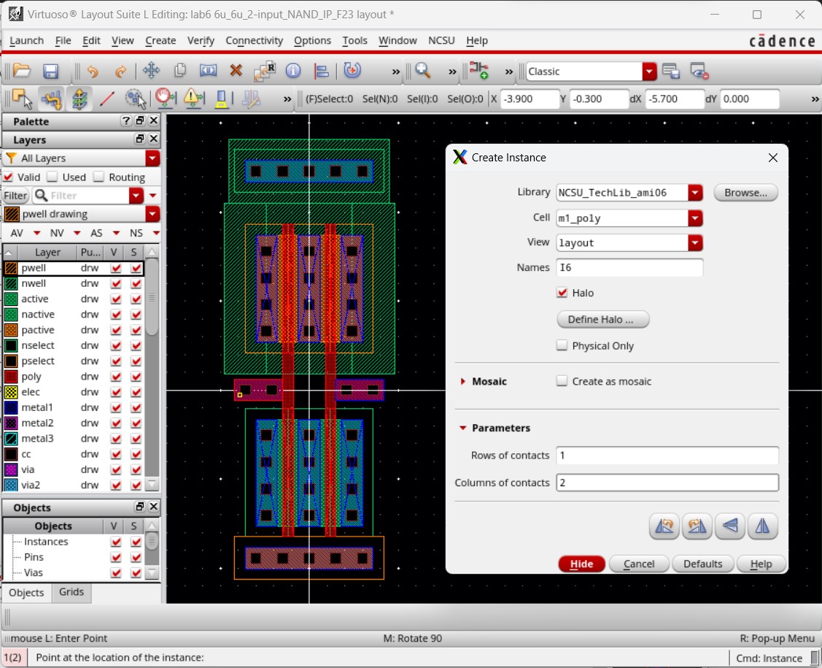822x668 pixels.
Task: Click the Rotate Right icon in Create Instance
Action: click(x=697, y=526)
